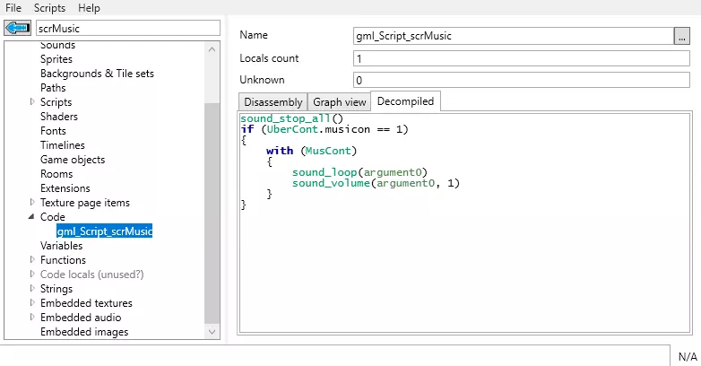This screenshot has width=701, height=366.
Task: Expand the Embedded audio node
Action: pyautogui.click(x=33, y=318)
